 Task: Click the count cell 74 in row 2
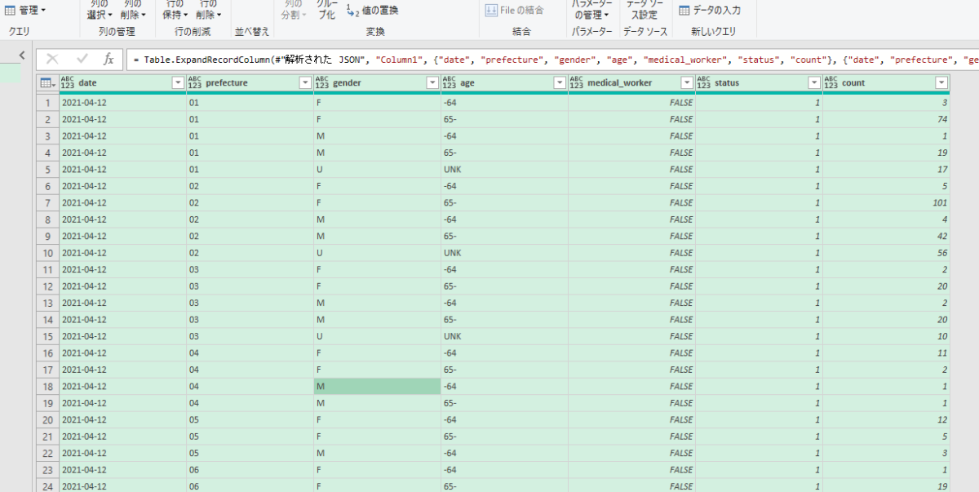[886, 119]
